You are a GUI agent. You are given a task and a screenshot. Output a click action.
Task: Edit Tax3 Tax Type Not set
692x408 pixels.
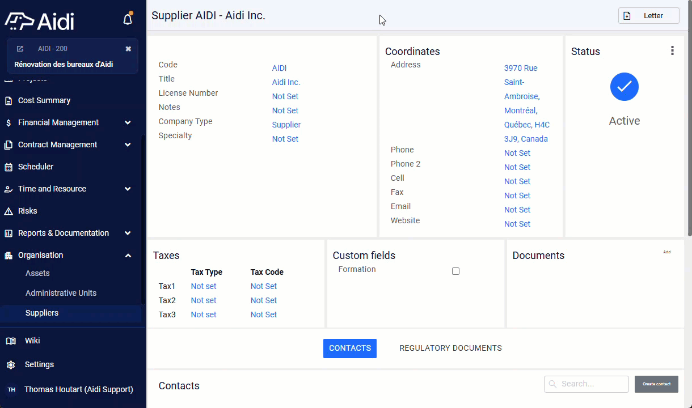[204, 314]
